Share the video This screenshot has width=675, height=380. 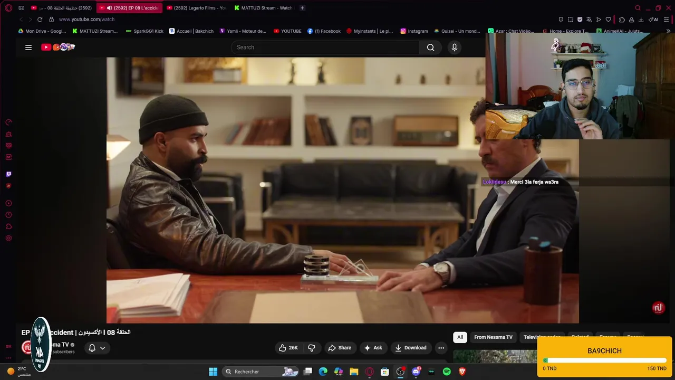click(340, 348)
